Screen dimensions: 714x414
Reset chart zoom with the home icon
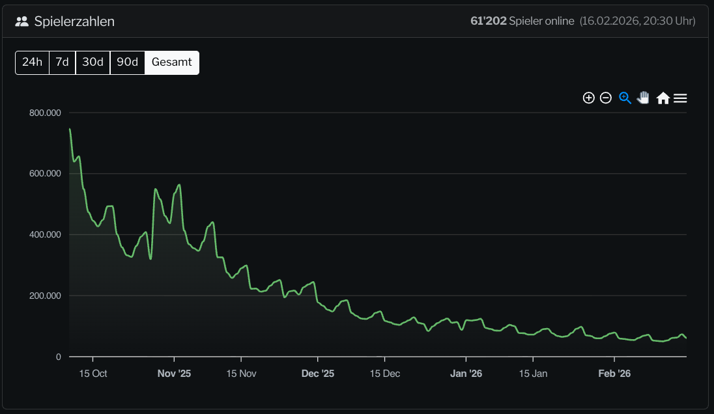[x=663, y=98]
